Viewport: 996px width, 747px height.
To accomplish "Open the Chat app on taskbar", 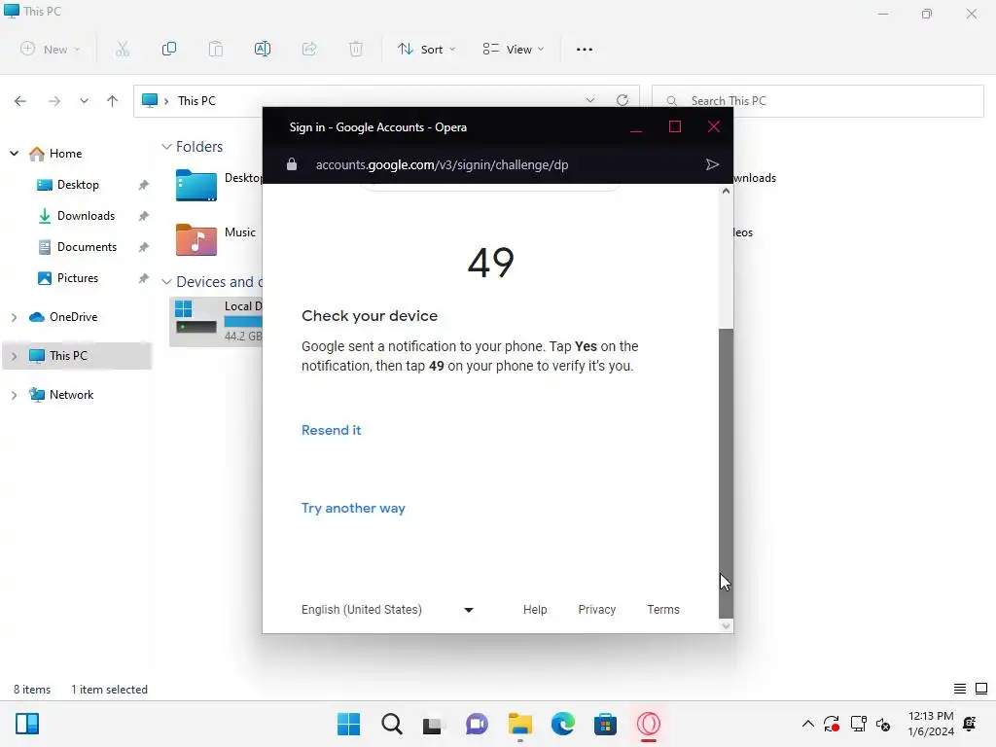I will pos(477,724).
